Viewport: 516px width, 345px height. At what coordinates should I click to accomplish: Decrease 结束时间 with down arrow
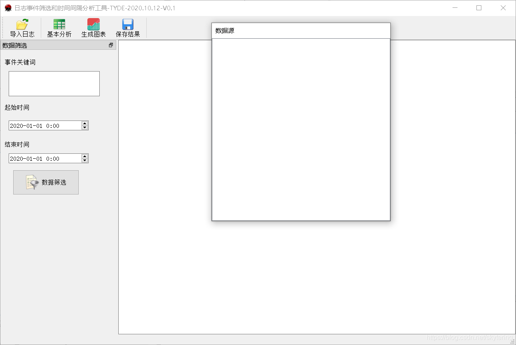point(84,161)
